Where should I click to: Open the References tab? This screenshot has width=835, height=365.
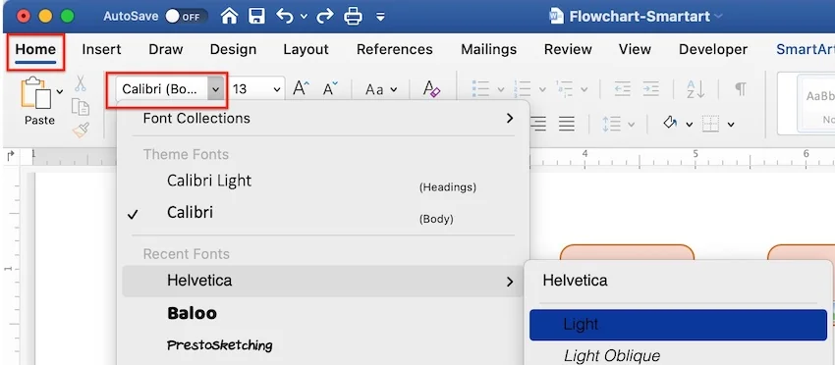(x=395, y=49)
